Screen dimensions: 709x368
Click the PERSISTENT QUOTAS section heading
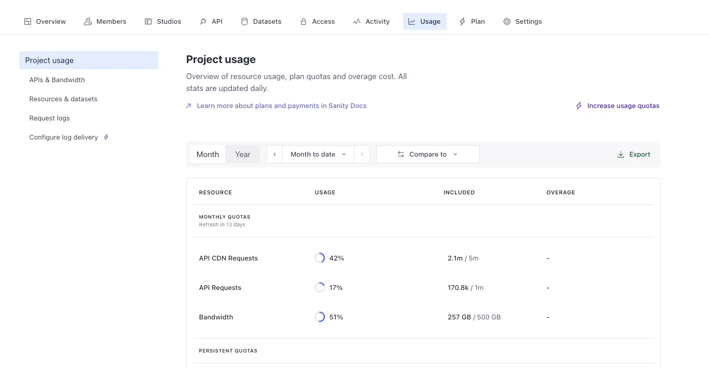coord(228,351)
